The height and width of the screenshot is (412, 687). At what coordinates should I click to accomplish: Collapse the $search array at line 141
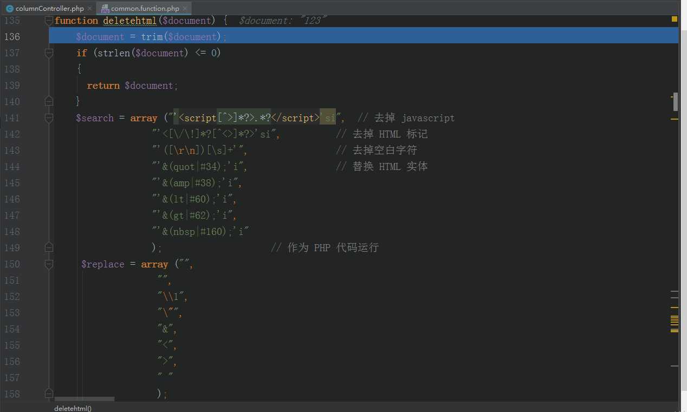tap(49, 117)
